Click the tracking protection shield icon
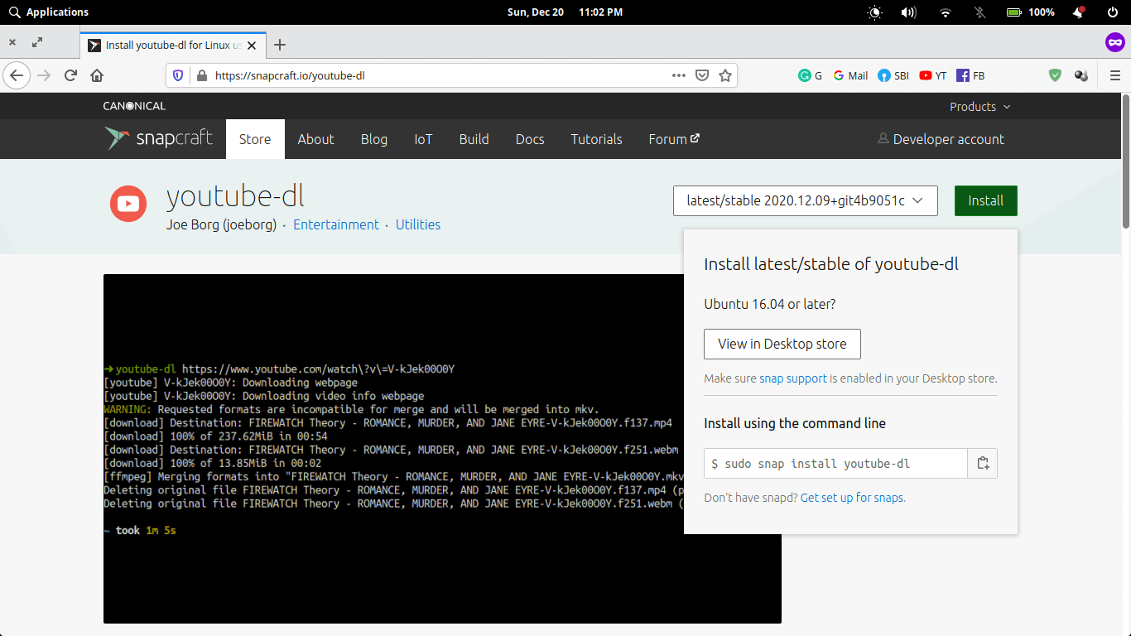 coord(178,75)
